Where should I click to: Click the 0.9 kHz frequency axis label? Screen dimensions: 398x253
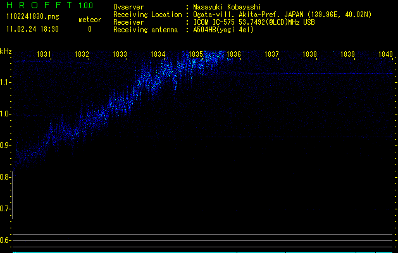(5, 145)
